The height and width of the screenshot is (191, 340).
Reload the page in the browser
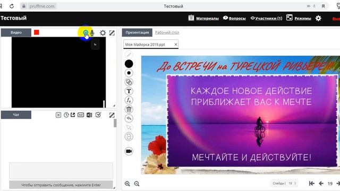[12, 6]
